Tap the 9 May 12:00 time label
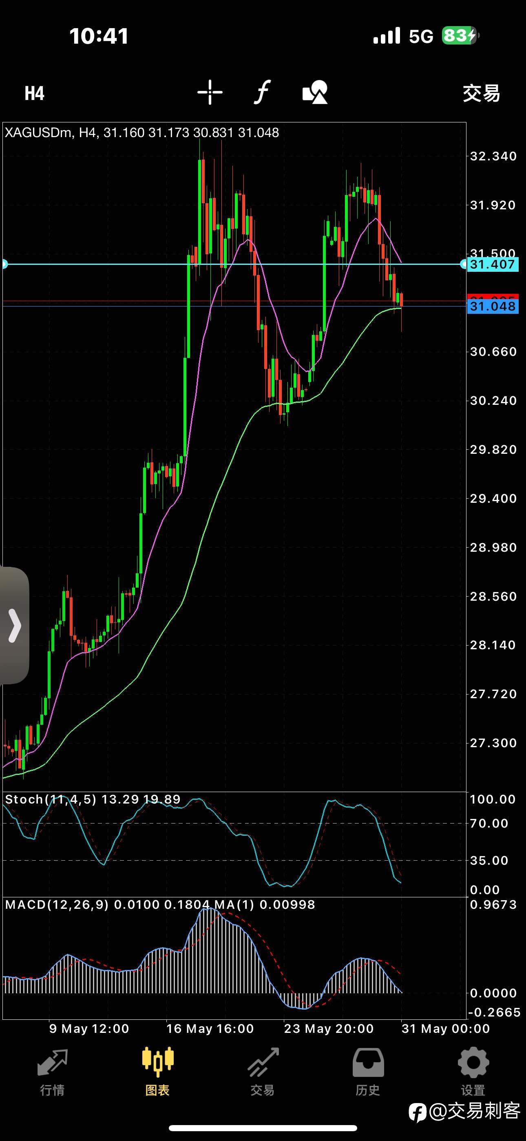 click(89, 1028)
